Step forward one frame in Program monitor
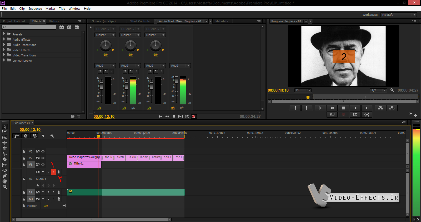The height and width of the screenshot is (222, 421). tap(355, 108)
